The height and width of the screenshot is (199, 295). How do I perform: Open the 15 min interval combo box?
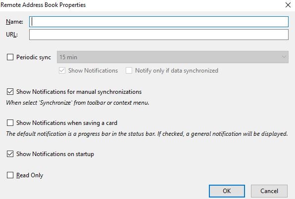point(173,57)
